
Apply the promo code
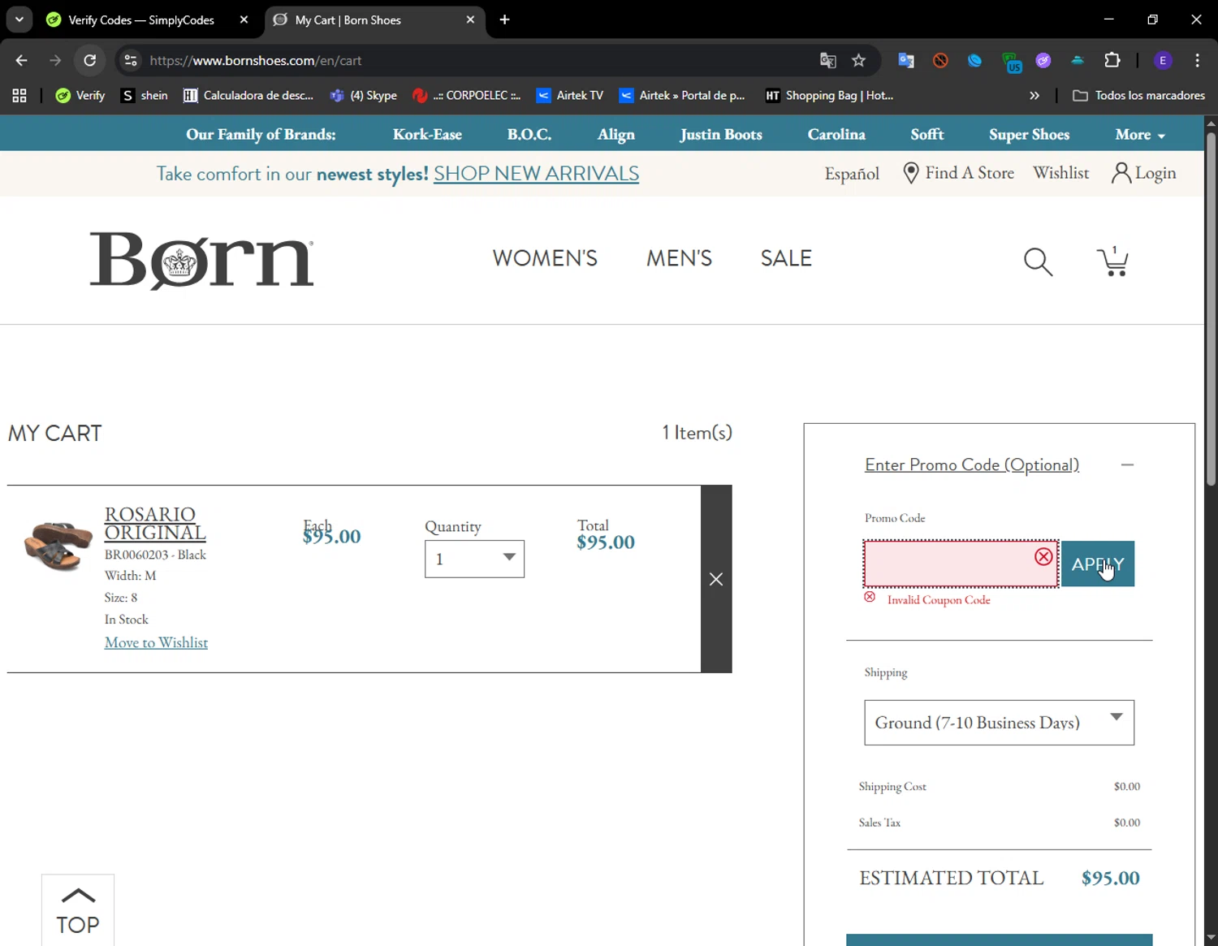(x=1098, y=564)
